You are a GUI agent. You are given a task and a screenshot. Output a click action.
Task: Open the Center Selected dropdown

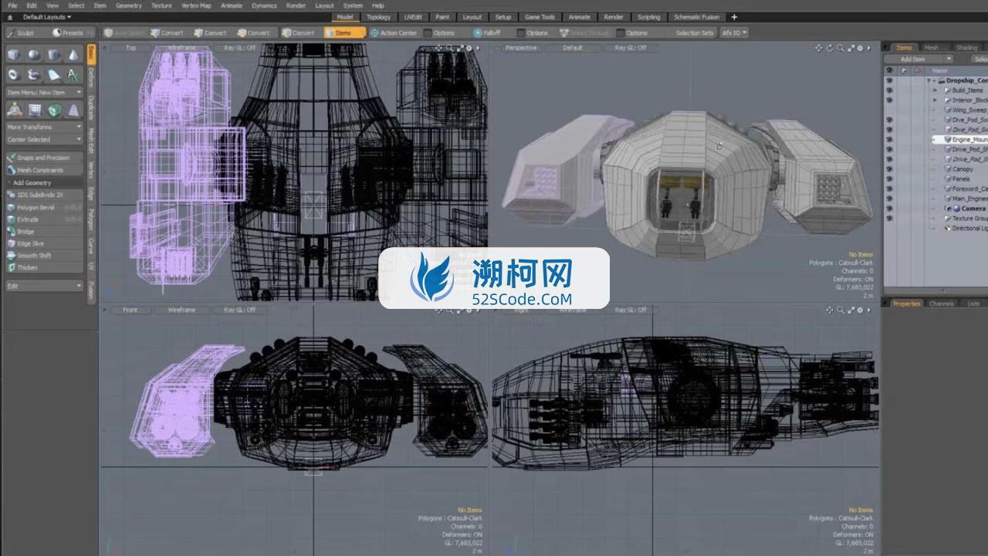(x=44, y=140)
